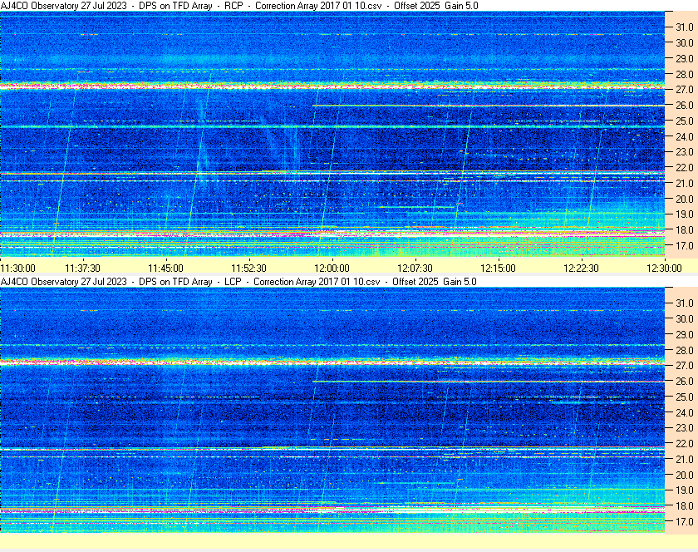Select the 27.0 frequency label on LCP axis
This screenshot has height=552, width=698.
click(x=685, y=366)
